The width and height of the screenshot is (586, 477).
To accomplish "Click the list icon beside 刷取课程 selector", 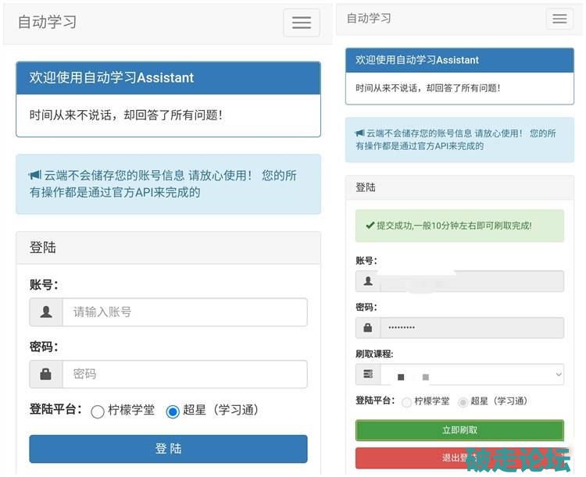I will point(368,376).
